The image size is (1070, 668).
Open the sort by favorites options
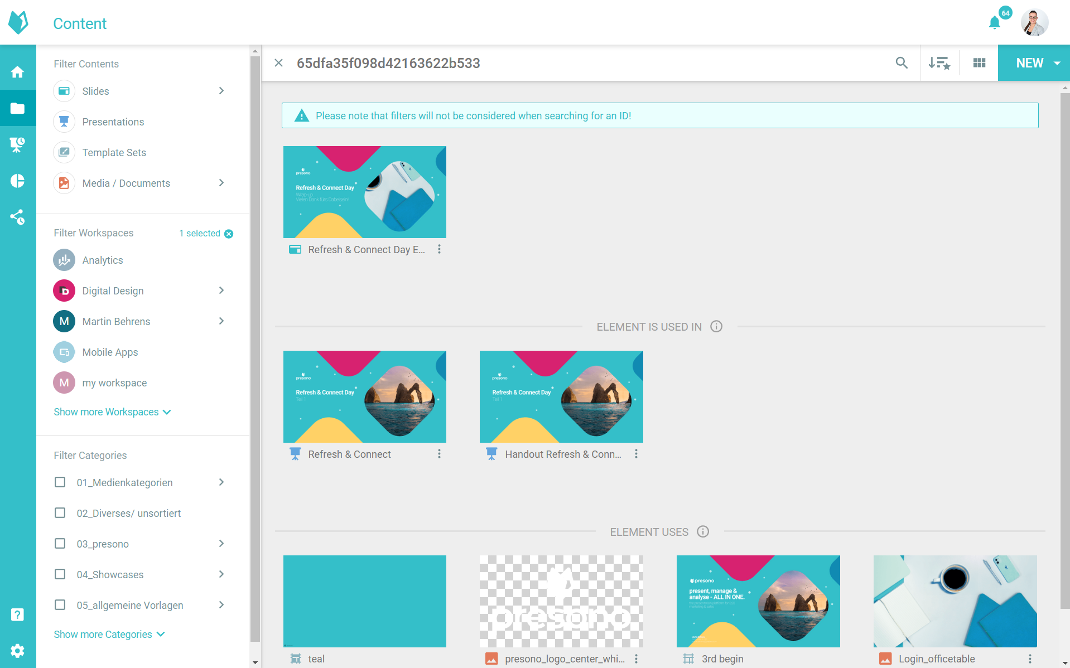pos(939,63)
